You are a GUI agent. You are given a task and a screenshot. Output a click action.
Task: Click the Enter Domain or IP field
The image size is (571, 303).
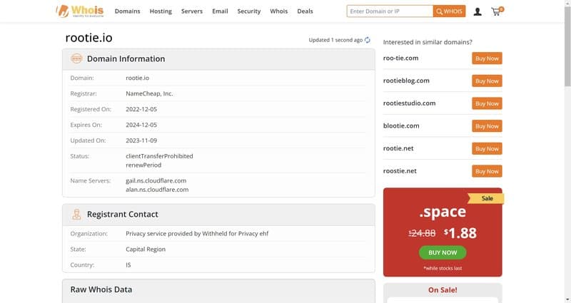click(x=390, y=11)
